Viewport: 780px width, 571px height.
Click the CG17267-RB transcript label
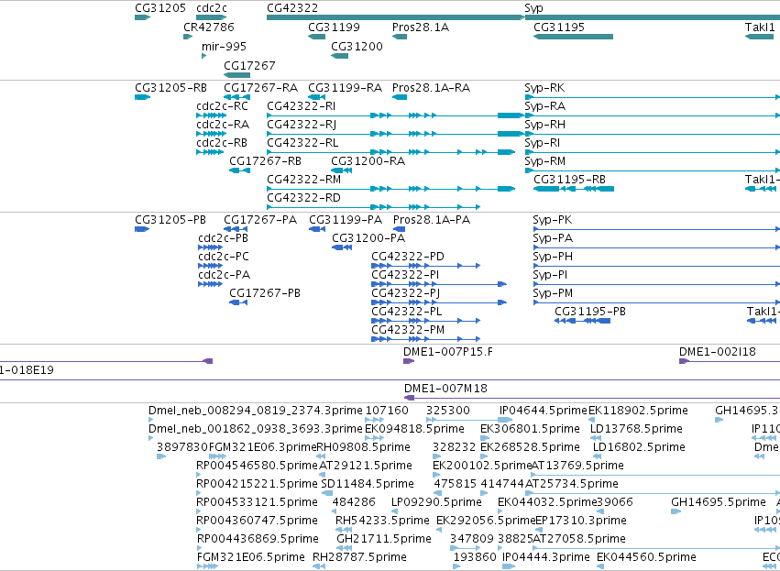point(266,161)
